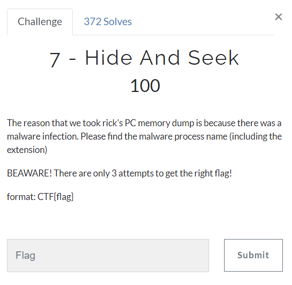Click the 'CTF{flag}' format example
Image resolution: width=292 pixels, height=285 pixels.
pyautogui.click(x=56, y=197)
